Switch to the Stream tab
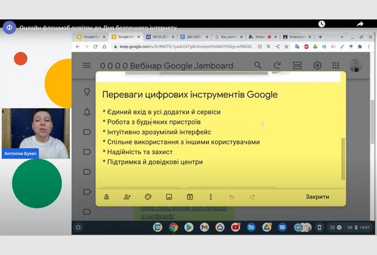 tap(262, 37)
